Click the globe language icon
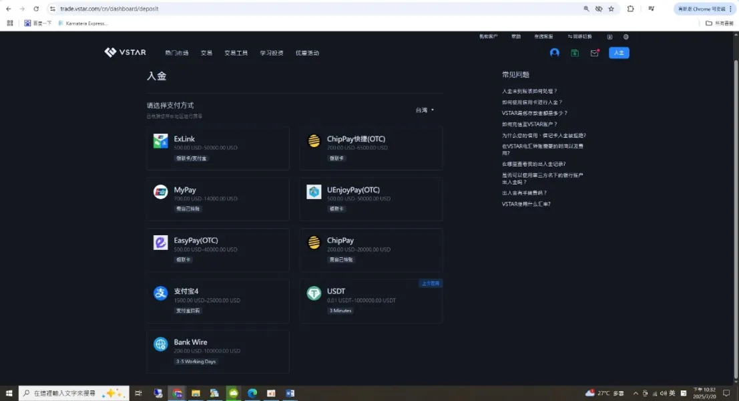739x401 pixels. click(626, 37)
